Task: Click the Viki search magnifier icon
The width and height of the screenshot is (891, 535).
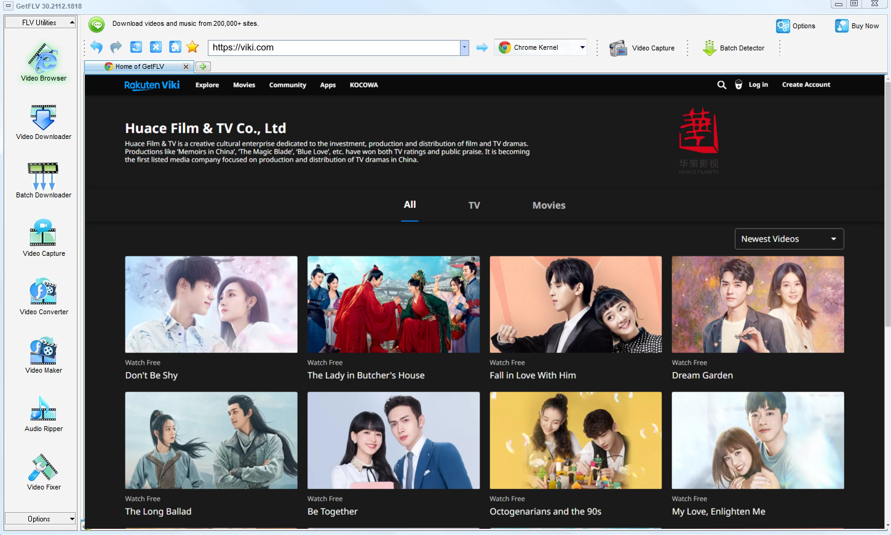Action: pyautogui.click(x=722, y=85)
